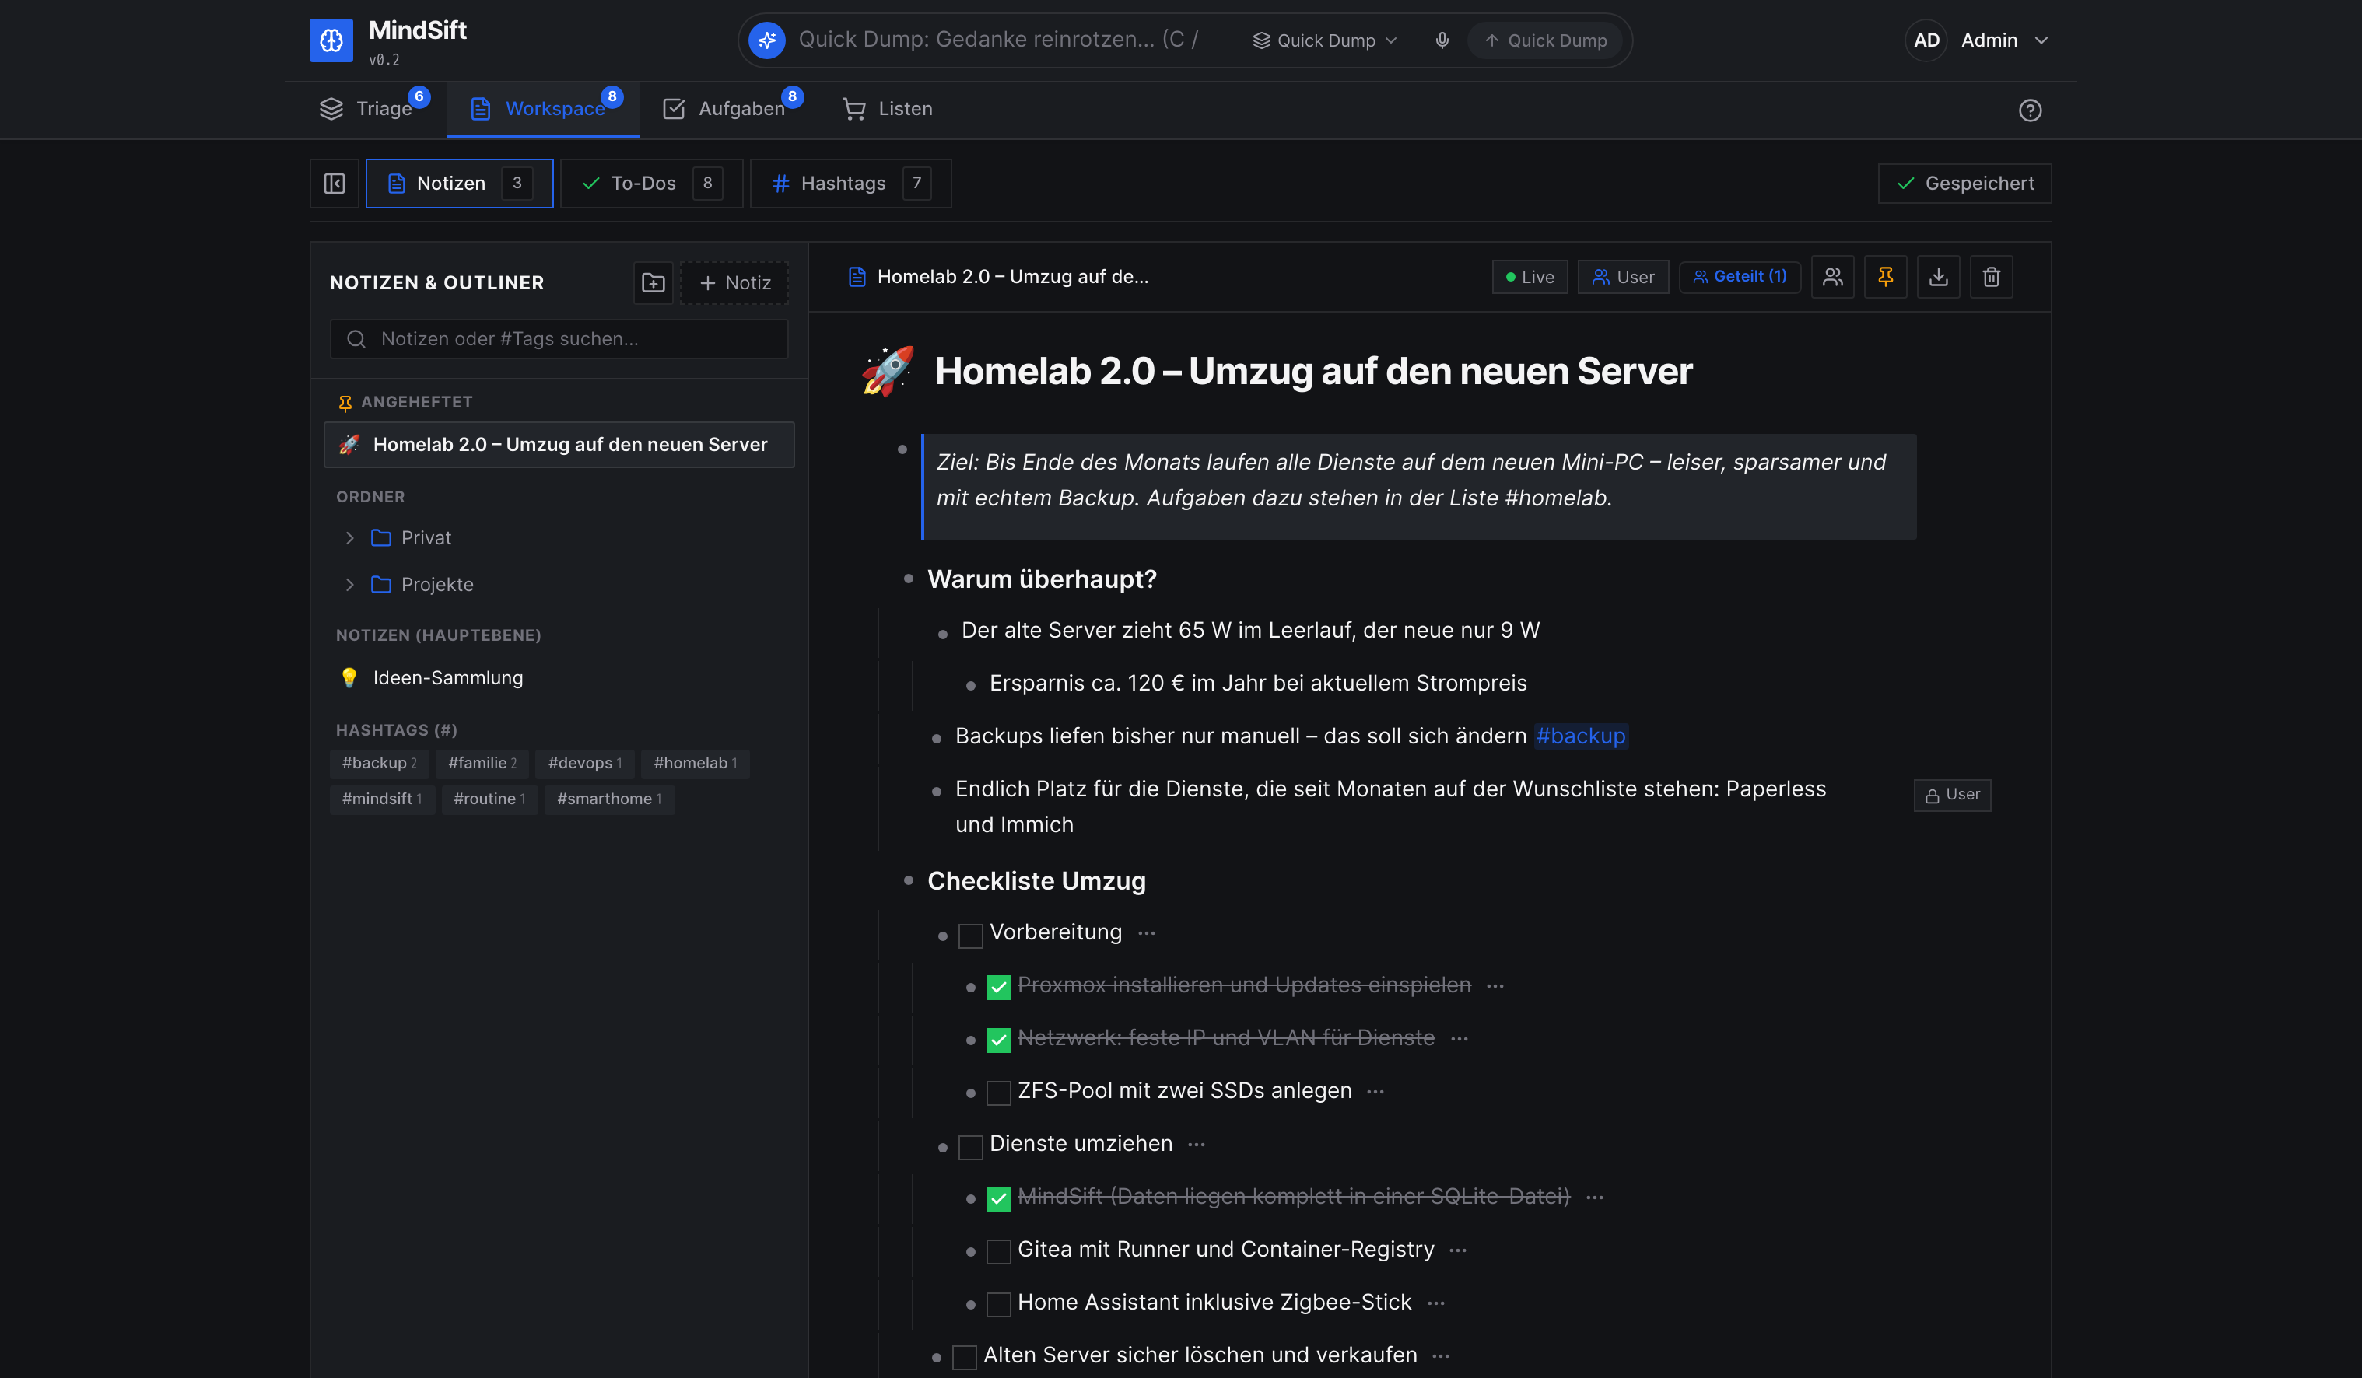The width and height of the screenshot is (2362, 1378).
Task: Click the sparkle AI icon in Quick Dump bar
Action: coord(766,40)
